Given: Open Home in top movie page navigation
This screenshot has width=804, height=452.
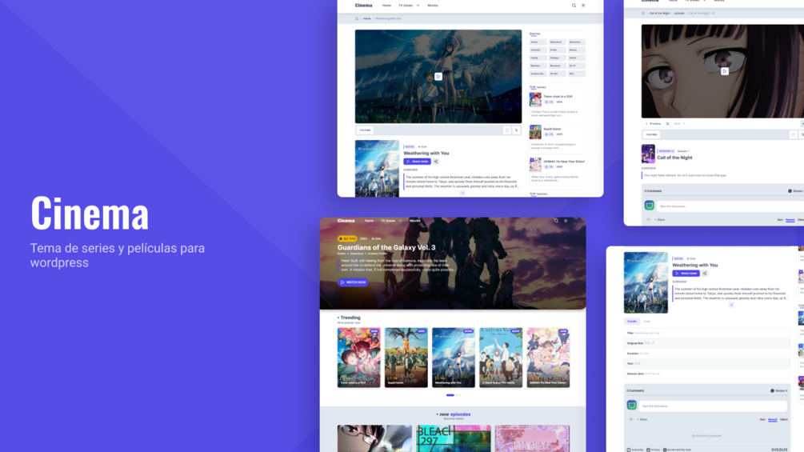Looking at the screenshot, I should point(386,6).
